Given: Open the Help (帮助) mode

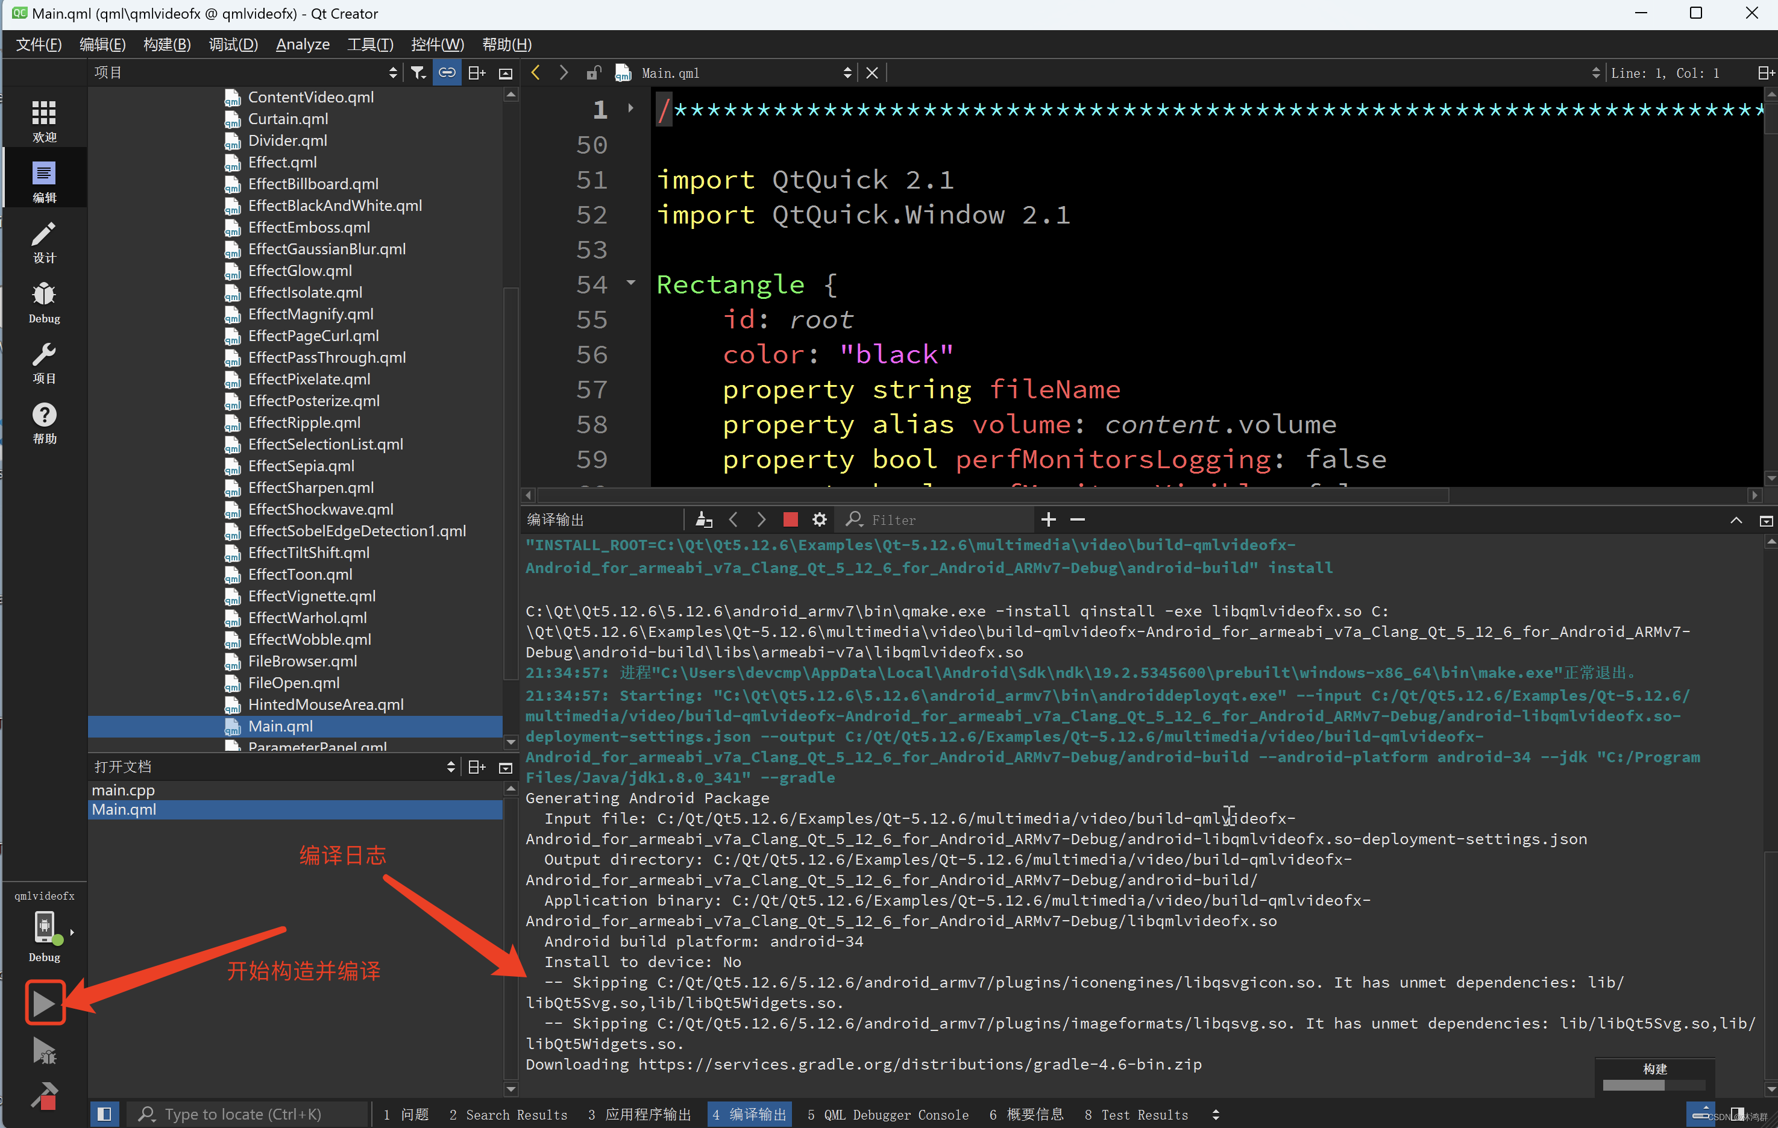Looking at the screenshot, I should (x=43, y=424).
